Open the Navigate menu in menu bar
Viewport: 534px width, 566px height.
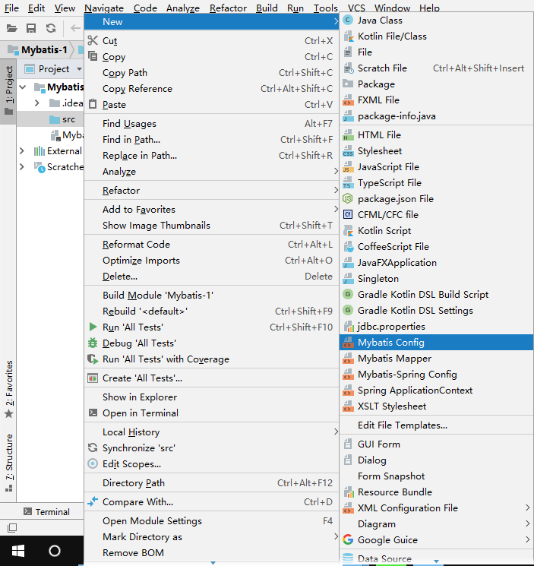pyautogui.click(x=104, y=8)
